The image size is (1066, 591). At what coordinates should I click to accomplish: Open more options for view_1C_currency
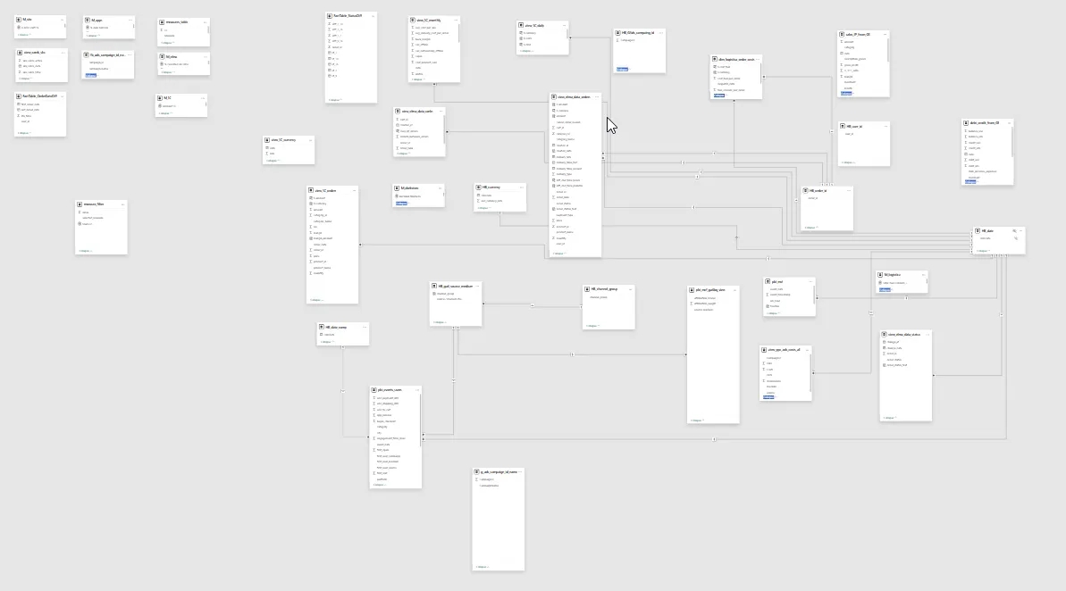click(310, 141)
